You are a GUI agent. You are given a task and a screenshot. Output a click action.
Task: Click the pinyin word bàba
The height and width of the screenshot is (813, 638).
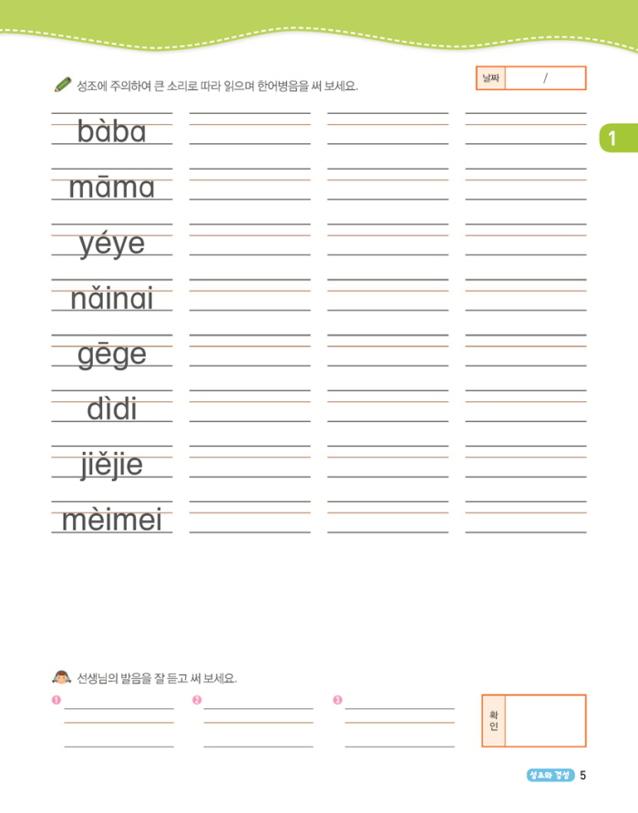112,133
